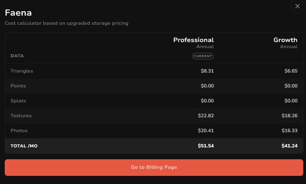Viewport: 306px width, 184px height.
Task: Click the $18.26 Textures Growth cost
Action: (x=290, y=116)
